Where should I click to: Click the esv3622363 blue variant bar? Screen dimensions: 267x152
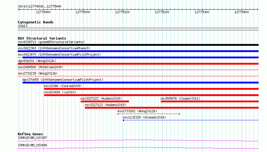tap(138, 51)
